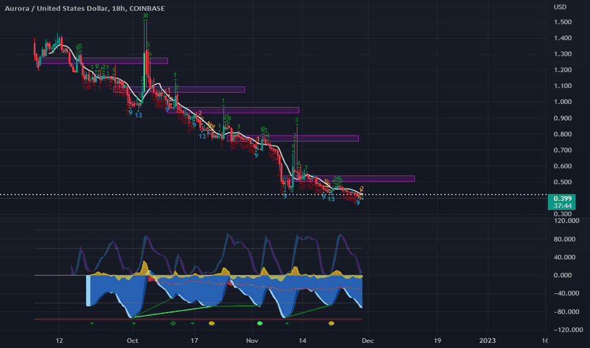Click the 0.000 oscillator axis label
The image size is (590, 348).
coord(563,275)
